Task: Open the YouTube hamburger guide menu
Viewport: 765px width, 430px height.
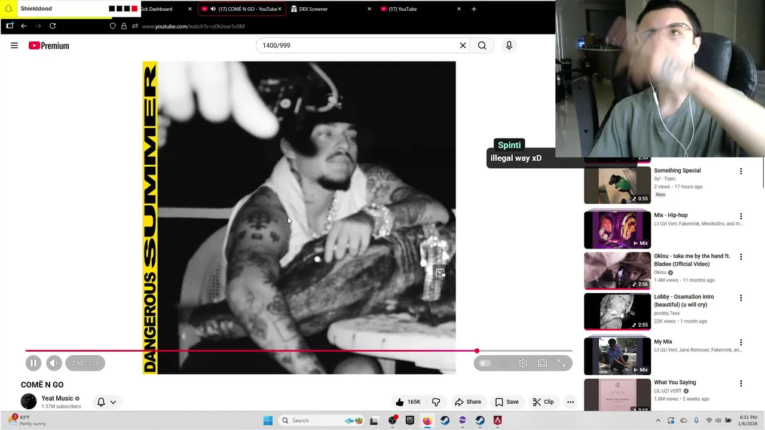Action: coord(14,45)
